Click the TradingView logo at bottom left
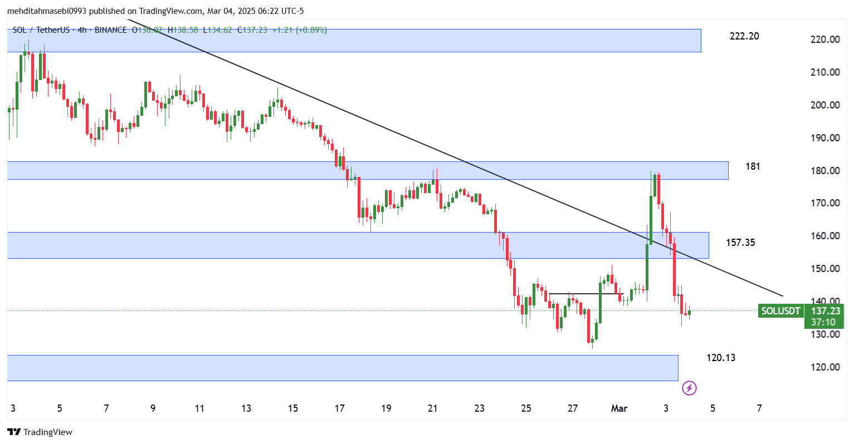 click(40, 432)
